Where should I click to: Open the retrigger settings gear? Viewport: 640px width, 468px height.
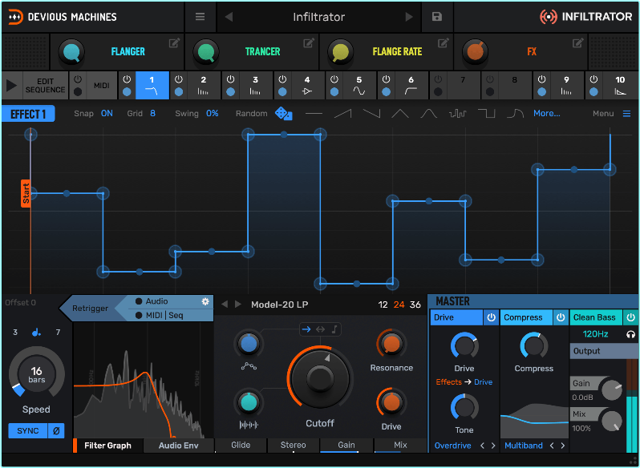coord(205,301)
